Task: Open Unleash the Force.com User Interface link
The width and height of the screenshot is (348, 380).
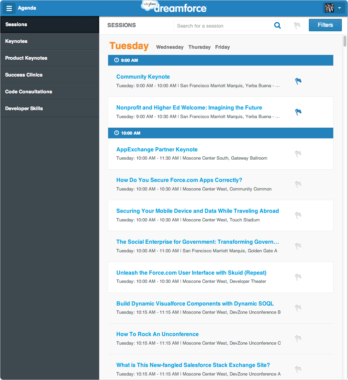Action: (191, 273)
